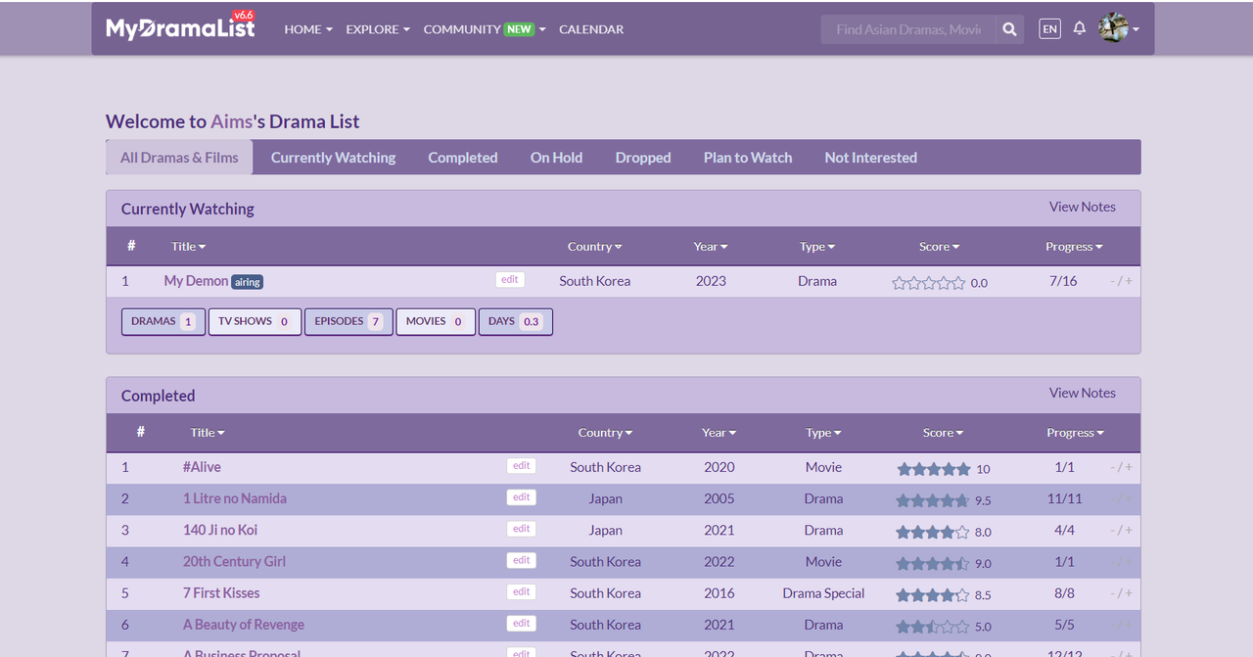Screen dimensions: 1253x657
Task: Click the EPISODES 7 stat box
Action: pyautogui.click(x=348, y=321)
